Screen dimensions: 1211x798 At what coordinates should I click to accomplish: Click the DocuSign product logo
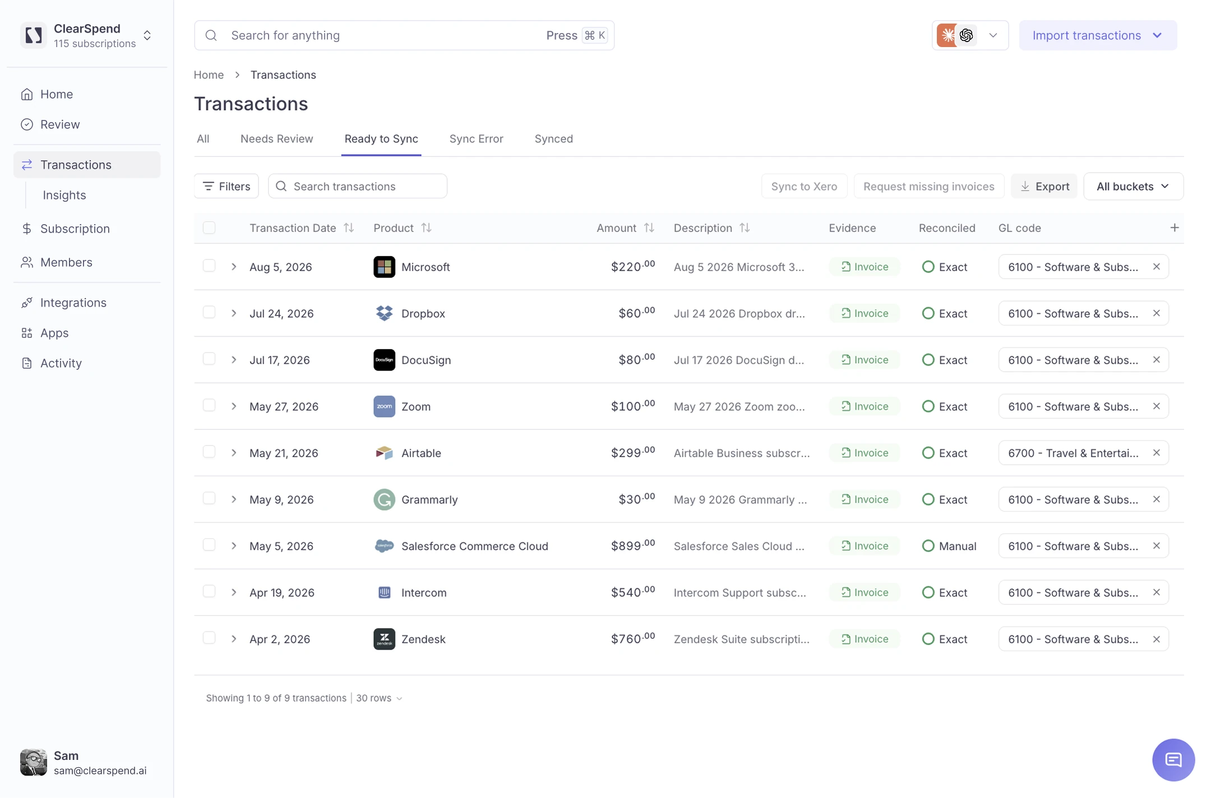point(384,360)
